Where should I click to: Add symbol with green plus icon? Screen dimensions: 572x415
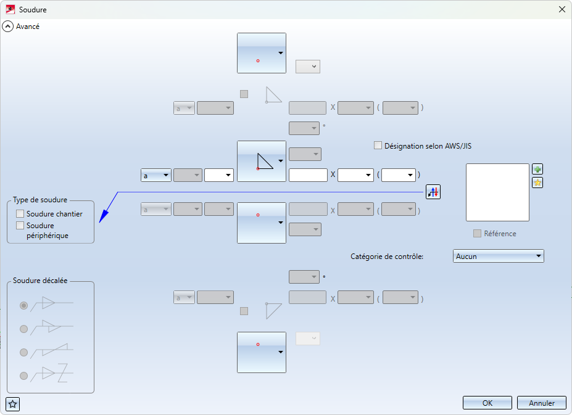[x=537, y=169]
